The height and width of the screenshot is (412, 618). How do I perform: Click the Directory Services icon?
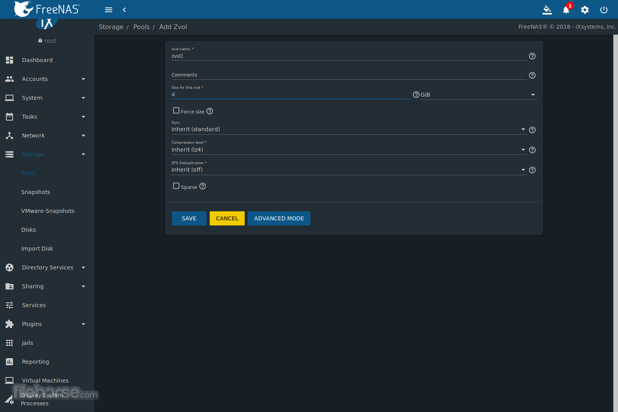pos(9,267)
